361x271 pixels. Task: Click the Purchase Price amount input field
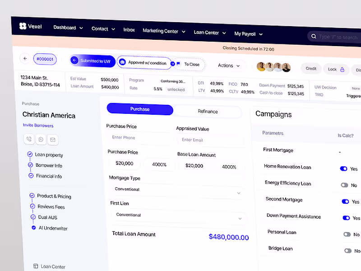click(x=125, y=164)
